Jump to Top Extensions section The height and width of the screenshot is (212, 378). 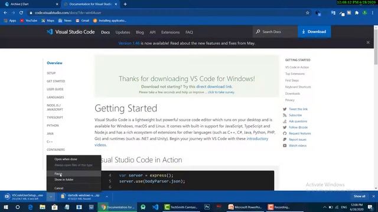(295, 74)
